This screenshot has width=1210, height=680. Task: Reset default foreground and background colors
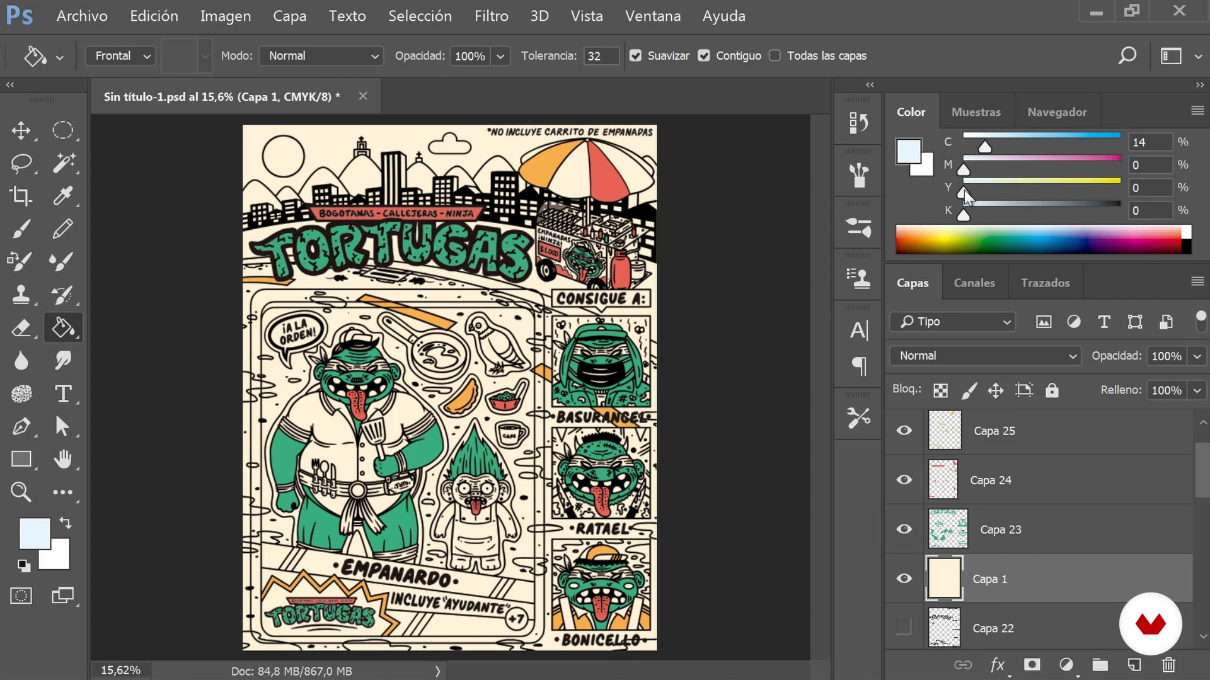23,565
